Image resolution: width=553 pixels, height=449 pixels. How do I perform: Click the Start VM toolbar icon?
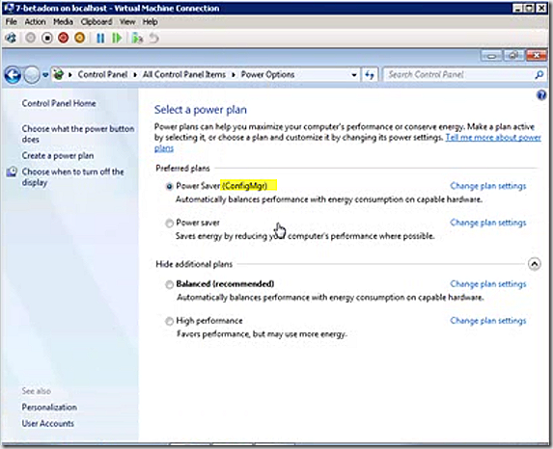pyautogui.click(x=30, y=38)
